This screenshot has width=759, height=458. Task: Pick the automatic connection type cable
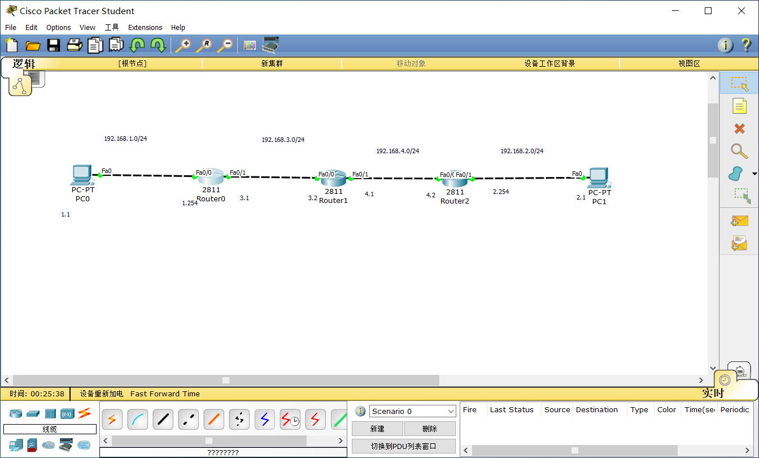(x=112, y=420)
